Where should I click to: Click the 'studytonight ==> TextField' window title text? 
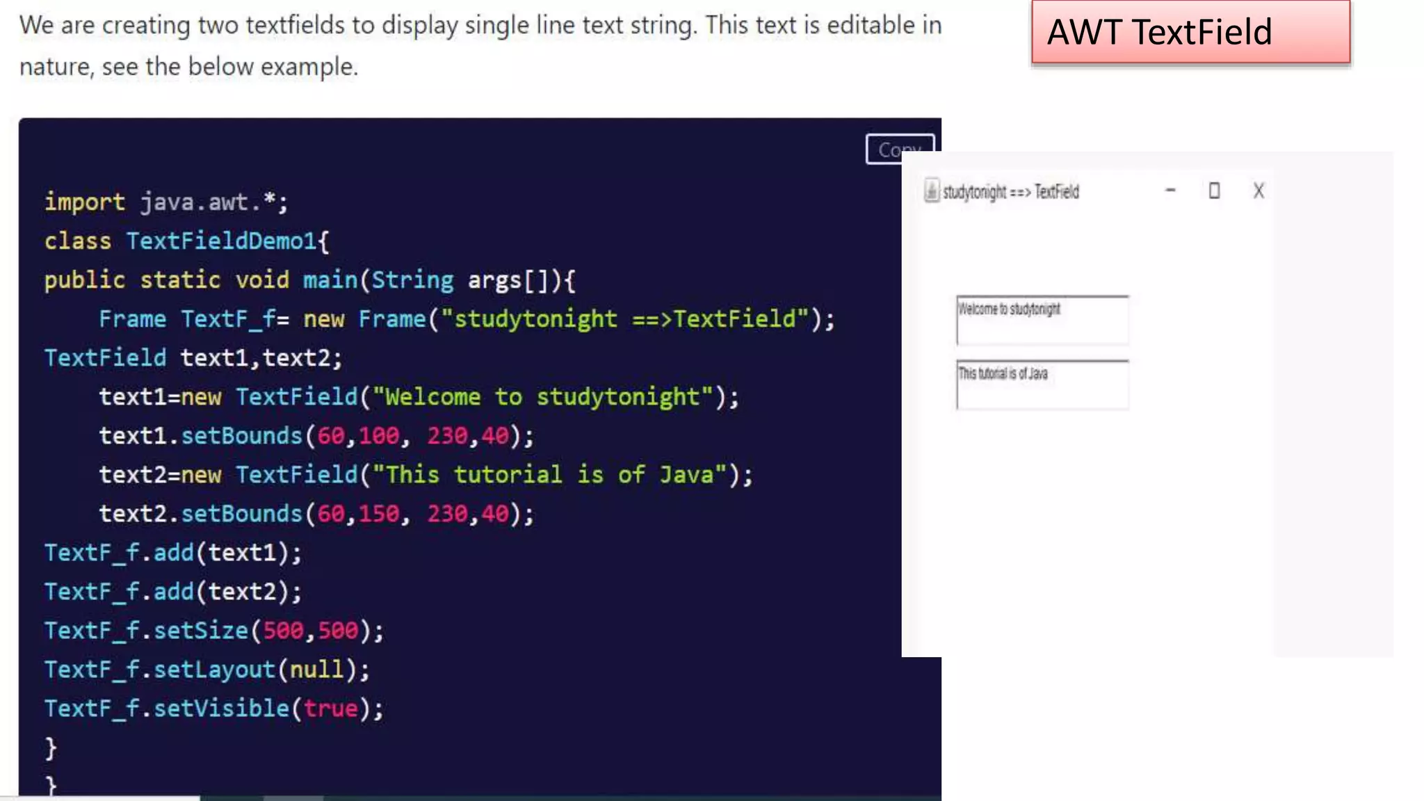pyautogui.click(x=1011, y=192)
